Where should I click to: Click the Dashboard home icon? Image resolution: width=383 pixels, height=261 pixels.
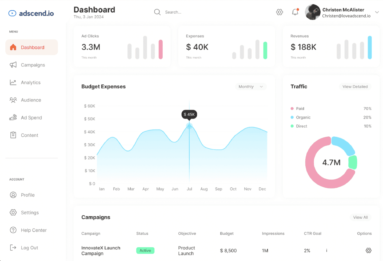(13, 47)
